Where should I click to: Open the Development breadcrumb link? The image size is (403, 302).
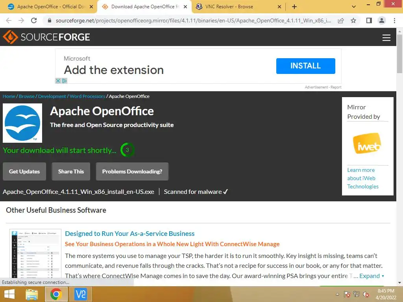coord(52,96)
